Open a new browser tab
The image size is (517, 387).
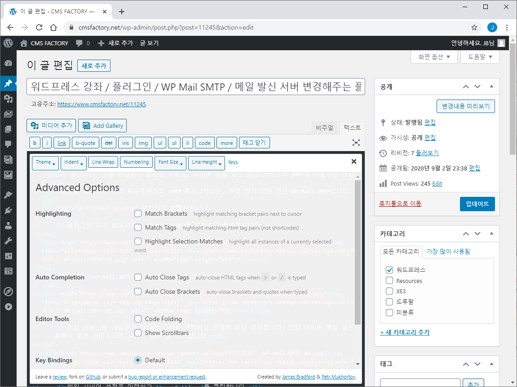(122, 12)
